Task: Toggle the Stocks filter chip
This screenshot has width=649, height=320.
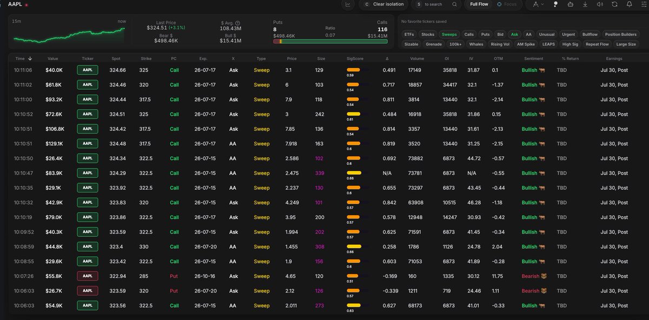Action: point(428,34)
